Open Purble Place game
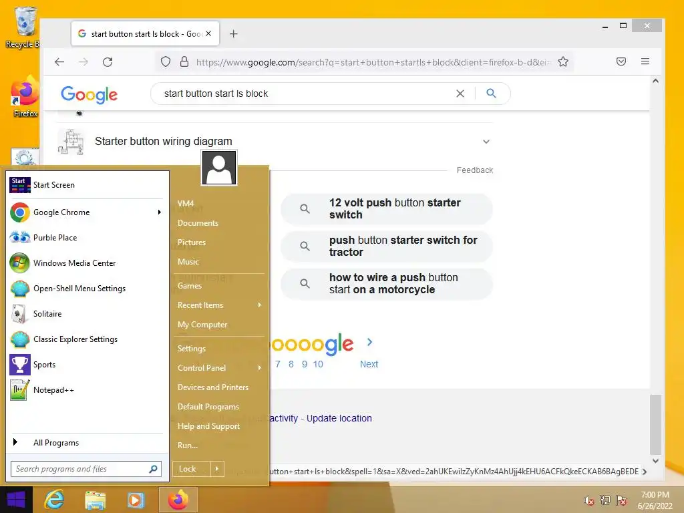The image size is (684, 513). [88, 238]
